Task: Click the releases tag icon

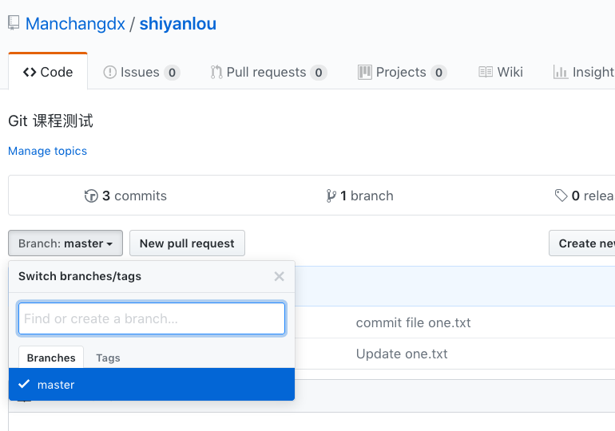Action: 561,196
